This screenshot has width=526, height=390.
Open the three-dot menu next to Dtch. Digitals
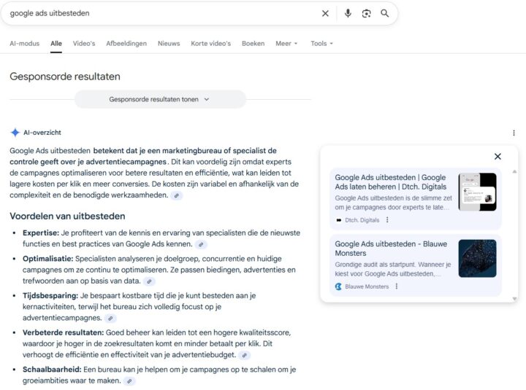point(387,219)
